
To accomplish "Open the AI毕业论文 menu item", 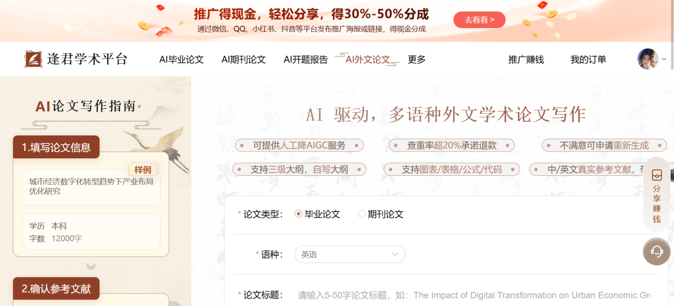I will coord(182,59).
